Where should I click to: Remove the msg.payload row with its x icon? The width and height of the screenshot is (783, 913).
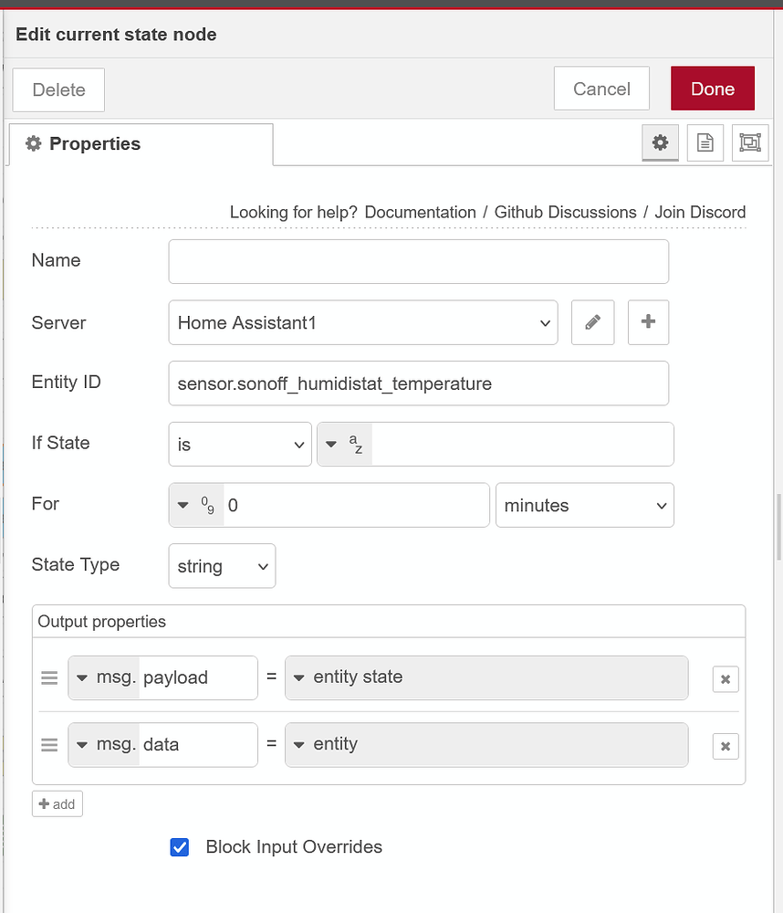(x=725, y=678)
